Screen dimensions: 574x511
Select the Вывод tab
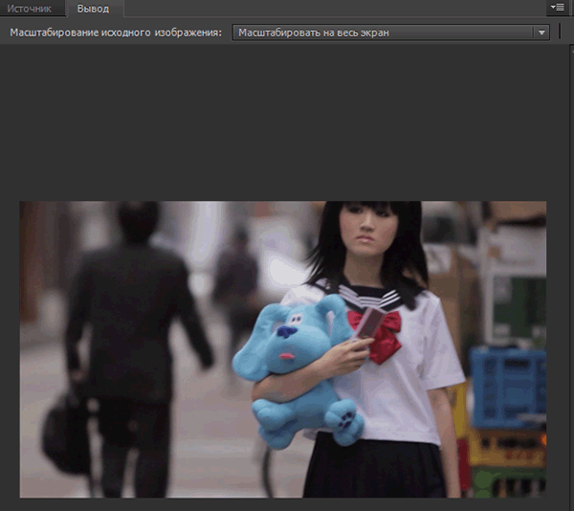click(x=94, y=9)
